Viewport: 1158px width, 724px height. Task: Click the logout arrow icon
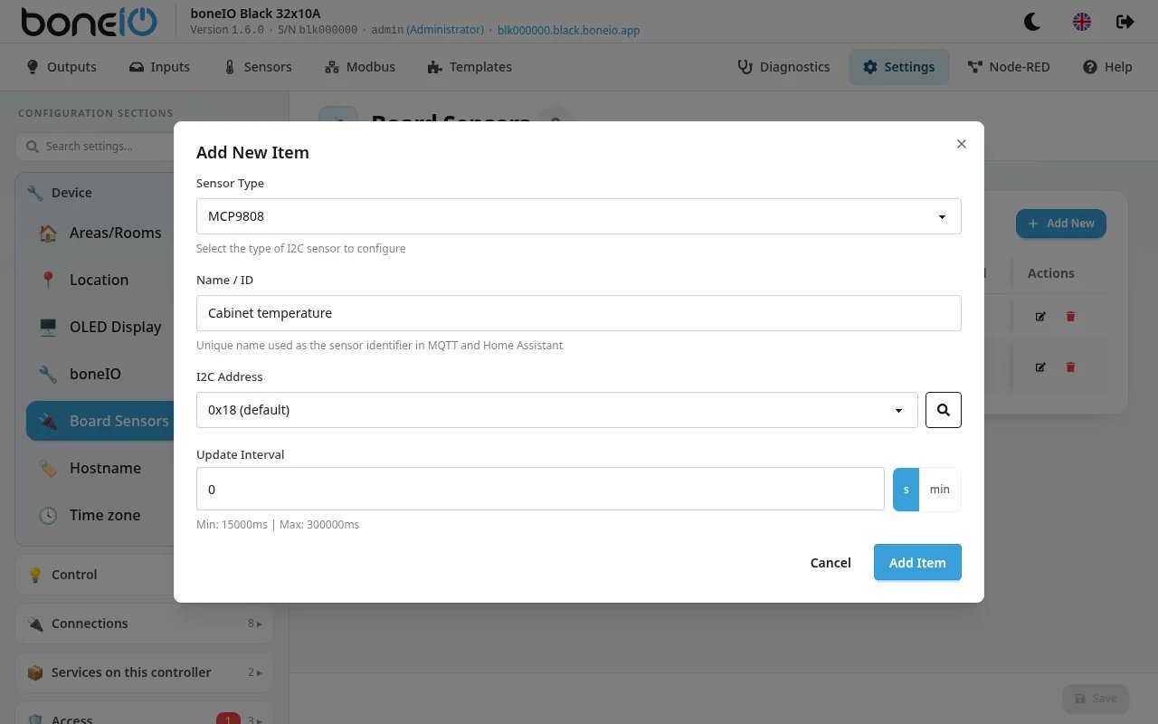(x=1125, y=22)
